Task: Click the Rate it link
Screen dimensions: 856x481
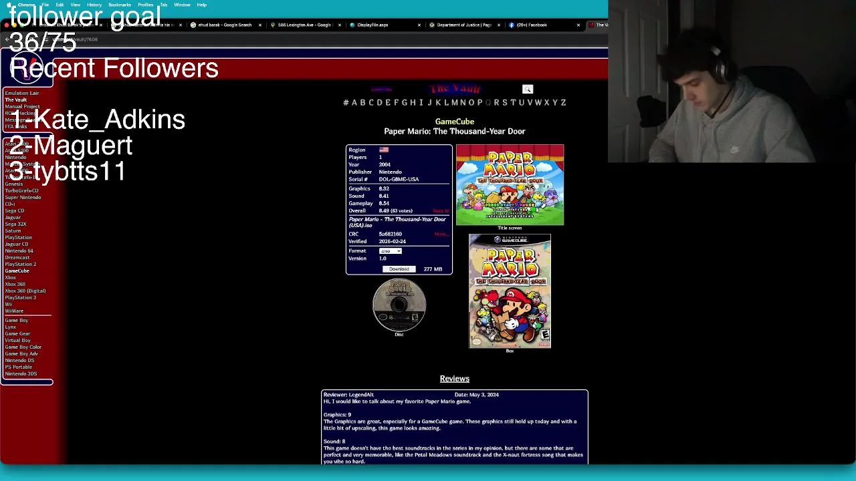Action: pos(441,210)
